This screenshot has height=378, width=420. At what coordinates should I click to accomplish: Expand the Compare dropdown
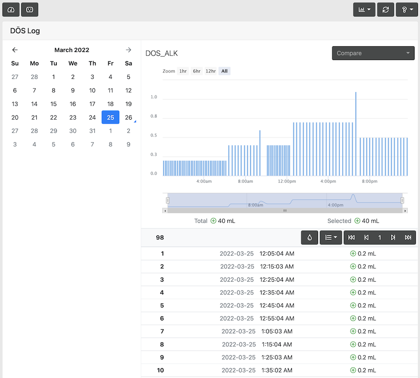pos(373,53)
